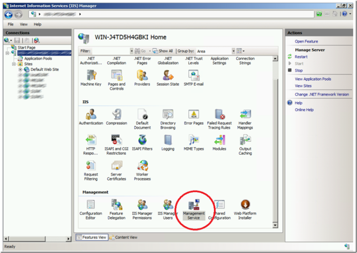Click the features list scroll down arrow

coord(275,225)
